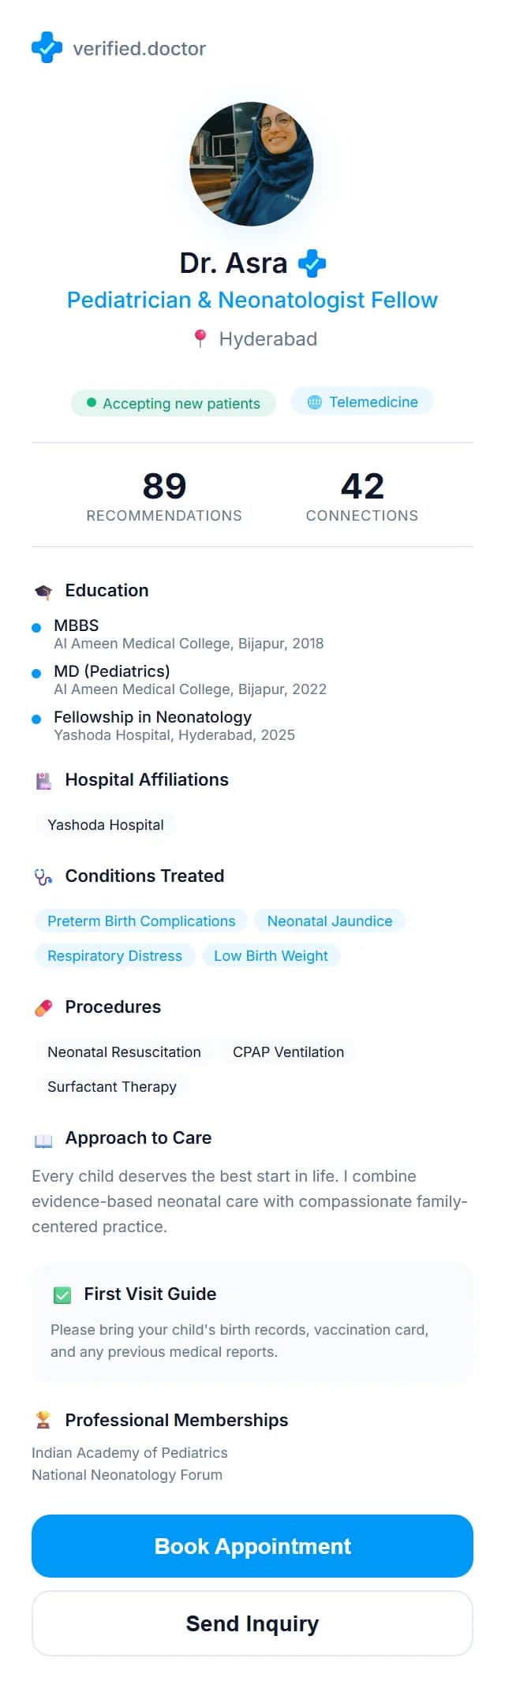Click the pill icon next to Procedures
505x1707 pixels.
point(43,1007)
